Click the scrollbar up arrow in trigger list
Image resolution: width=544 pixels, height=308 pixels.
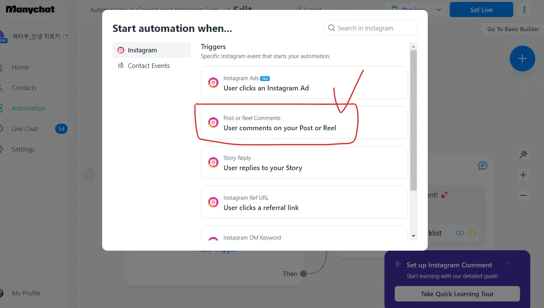[414, 46]
